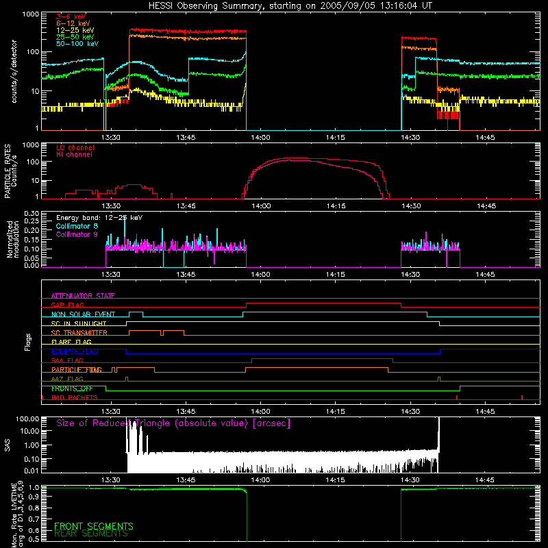This screenshot has width=548, height=548.
Task: Click the yellow '12-25 keV' legend label
Action: pyautogui.click(x=75, y=30)
